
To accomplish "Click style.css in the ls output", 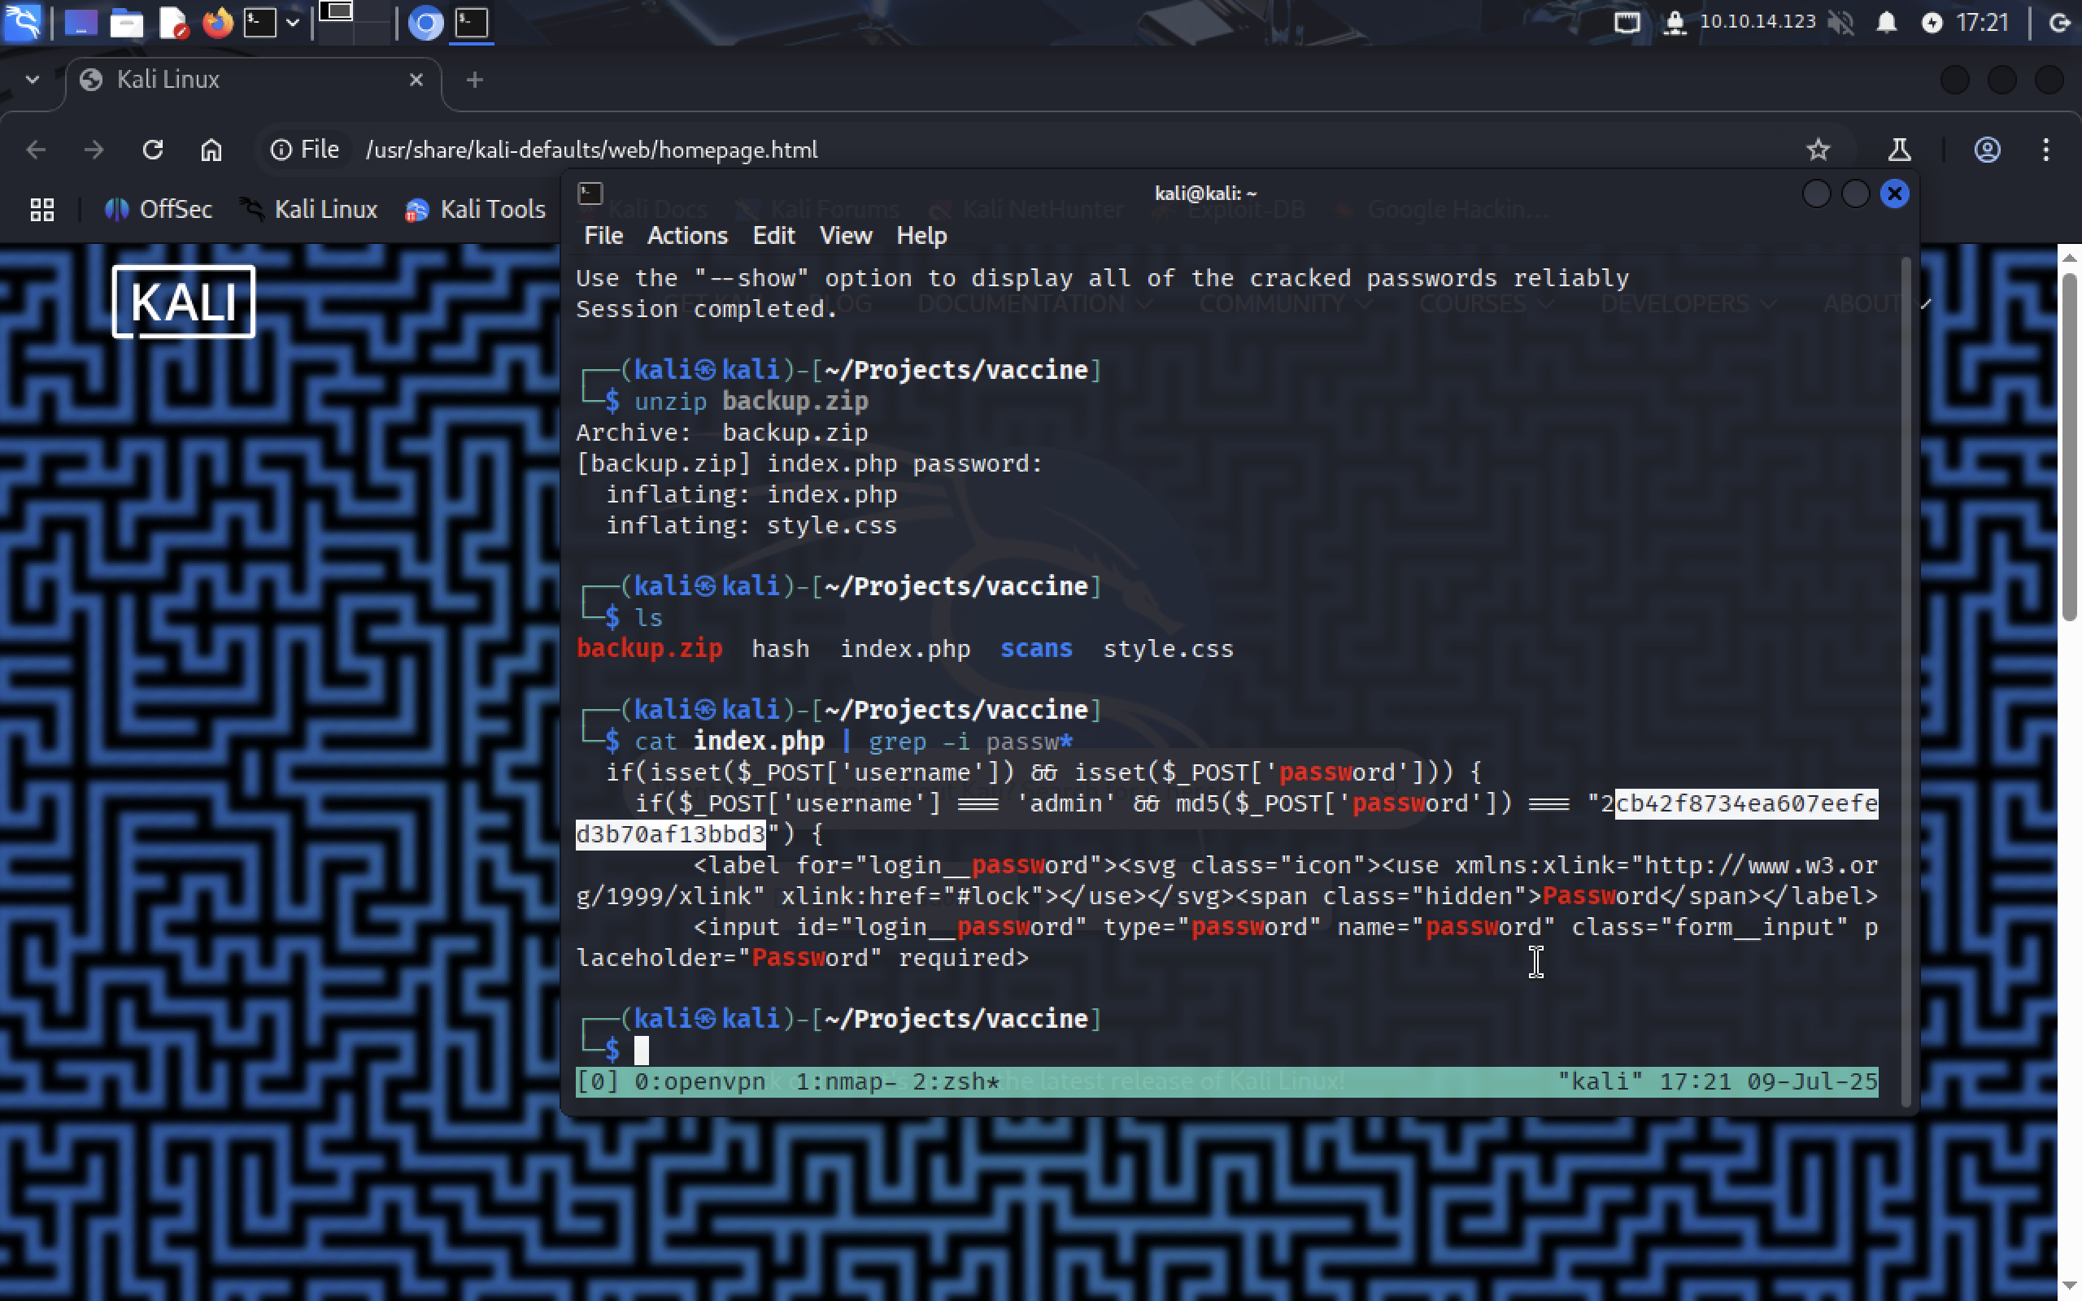I will pyautogui.click(x=1168, y=648).
